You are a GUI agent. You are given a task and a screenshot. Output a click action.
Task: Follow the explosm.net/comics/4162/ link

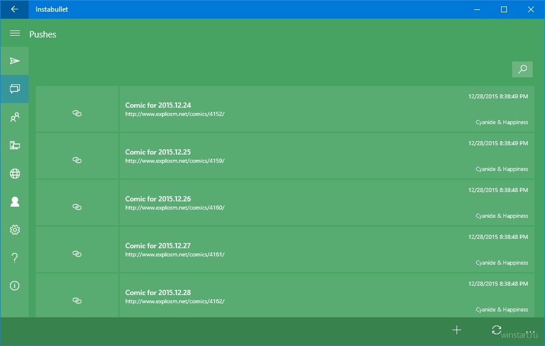coord(175,302)
